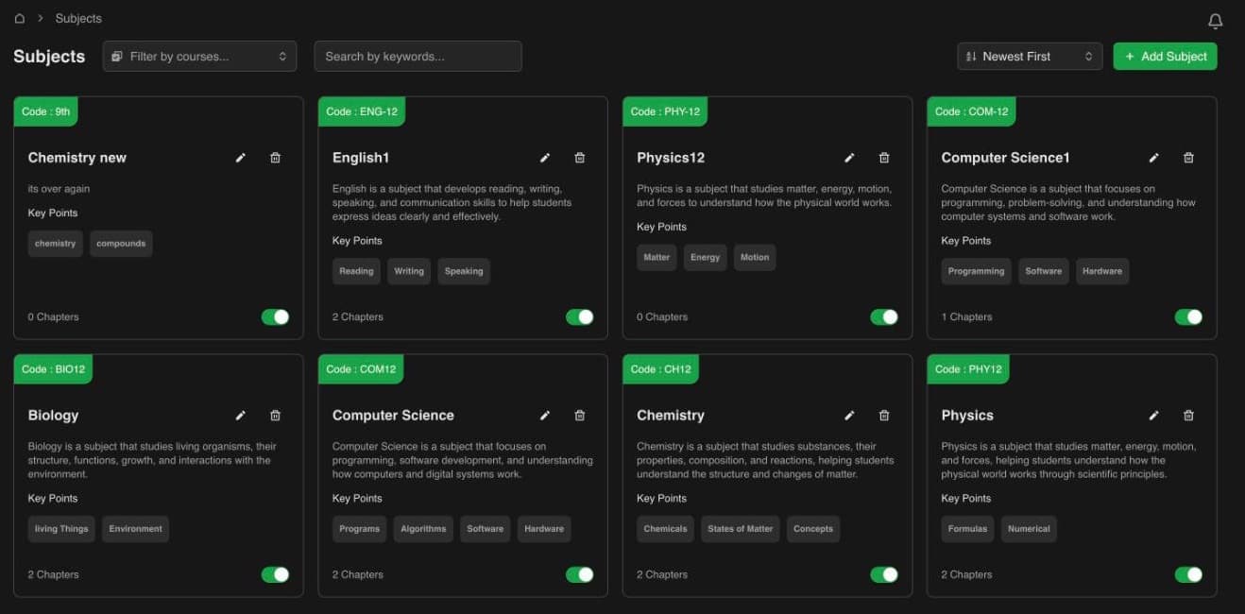Click the Add Subject button
1245x614 pixels.
click(x=1165, y=56)
